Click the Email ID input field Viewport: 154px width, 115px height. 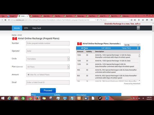point(48,83)
